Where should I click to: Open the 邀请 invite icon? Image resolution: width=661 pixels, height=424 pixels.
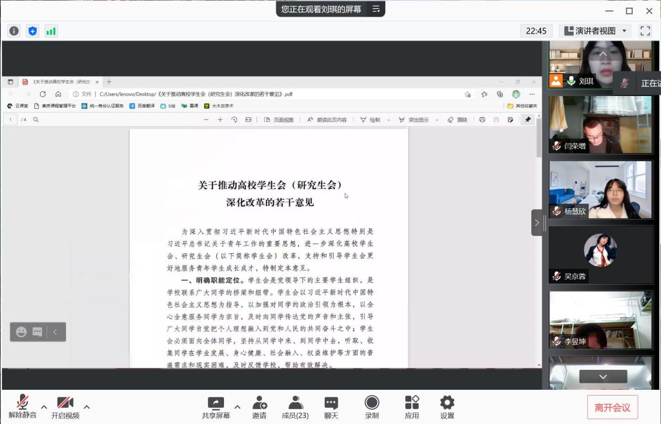[x=259, y=407]
